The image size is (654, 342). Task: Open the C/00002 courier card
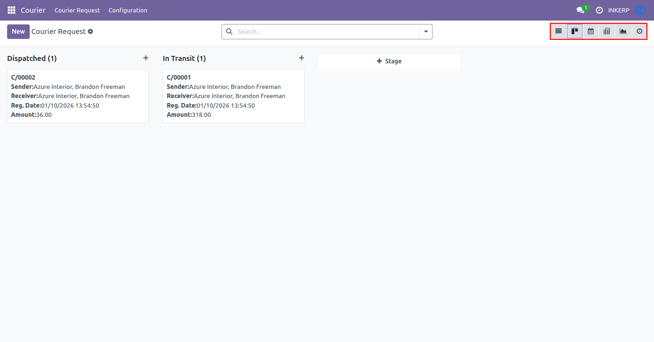[78, 96]
